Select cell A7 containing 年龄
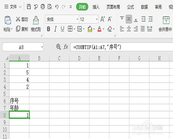The image size is (173, 139). [19, 108]
